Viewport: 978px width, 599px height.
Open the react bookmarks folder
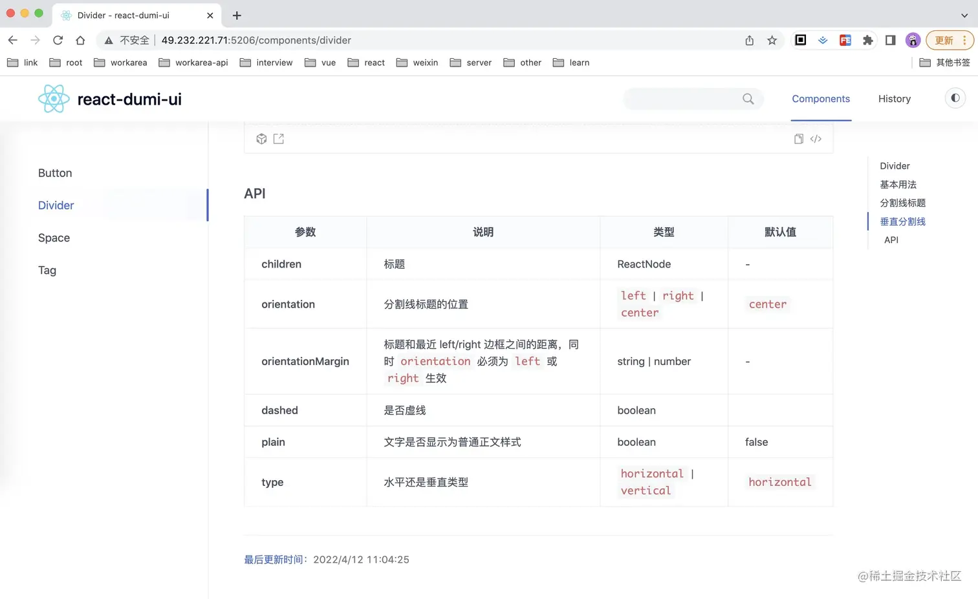[x=366, y=63]
